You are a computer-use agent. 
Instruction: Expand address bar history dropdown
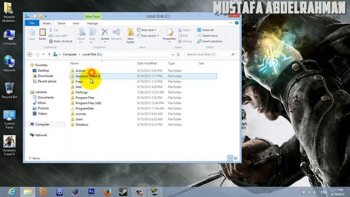tap(173, 55)
